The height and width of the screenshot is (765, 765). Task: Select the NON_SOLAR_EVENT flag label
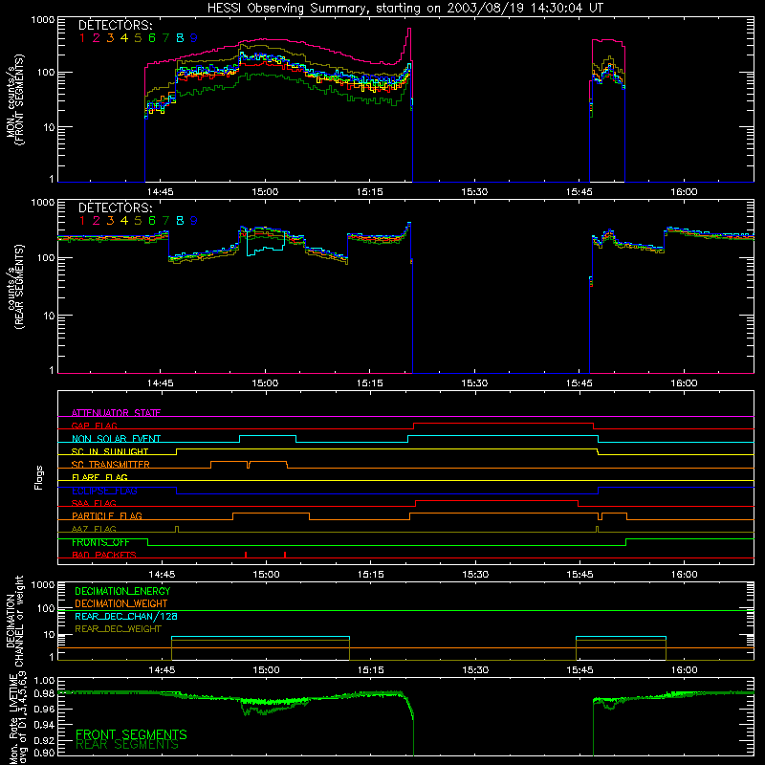[116, 439]
